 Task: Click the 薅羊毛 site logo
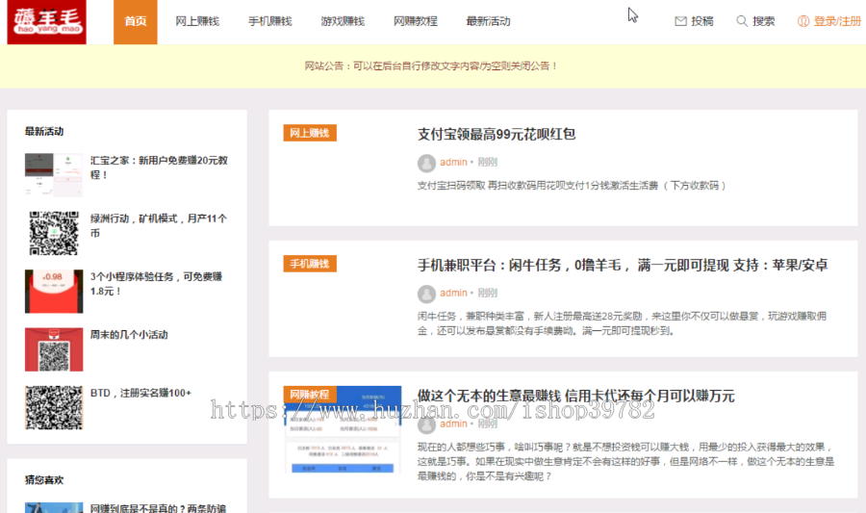coord(46,22)
